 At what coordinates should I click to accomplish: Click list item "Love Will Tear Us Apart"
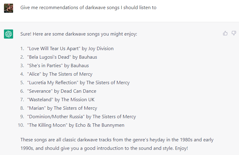point(70,49)
